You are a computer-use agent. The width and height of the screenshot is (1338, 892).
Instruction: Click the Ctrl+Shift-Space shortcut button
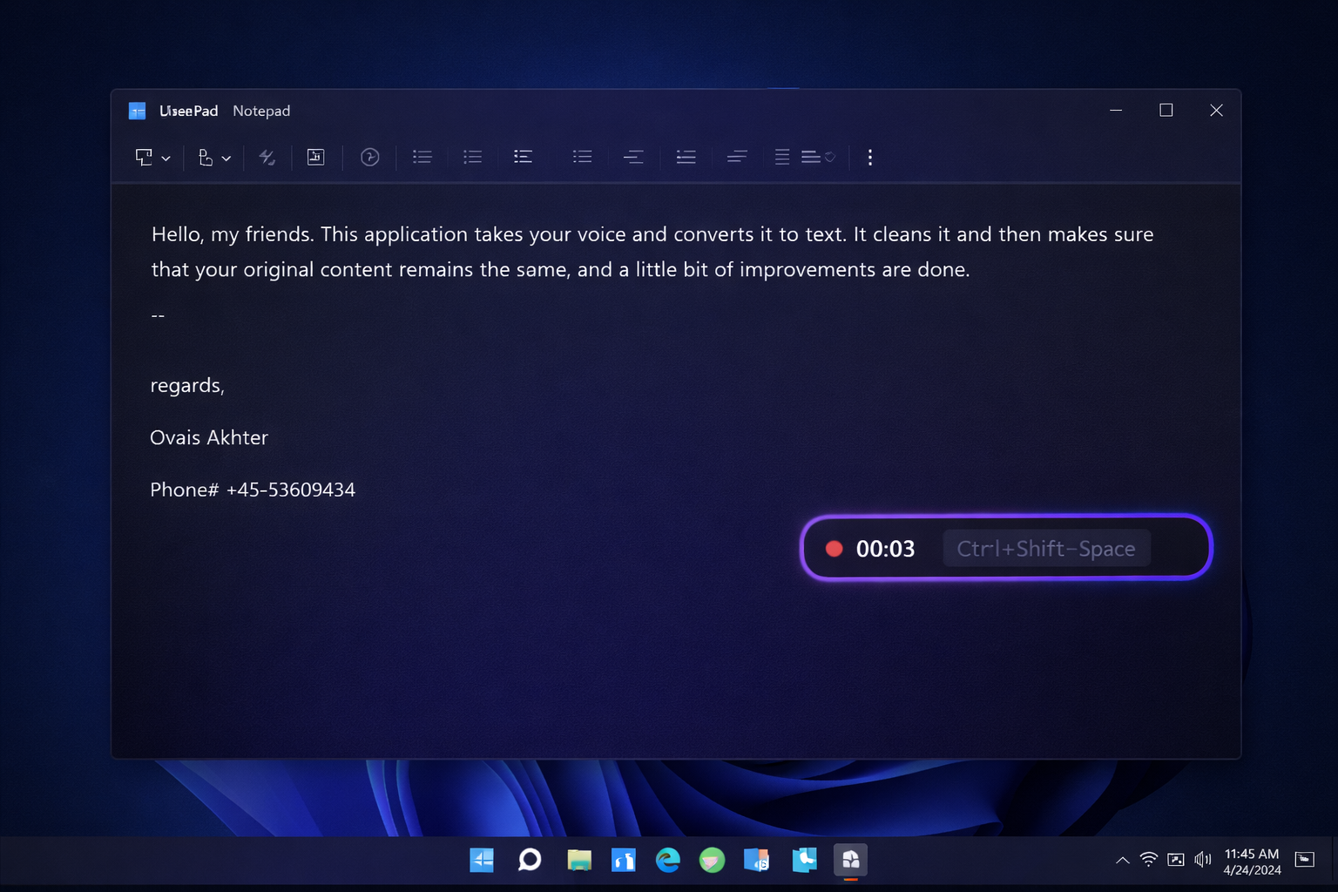[x=1045, y=548]
